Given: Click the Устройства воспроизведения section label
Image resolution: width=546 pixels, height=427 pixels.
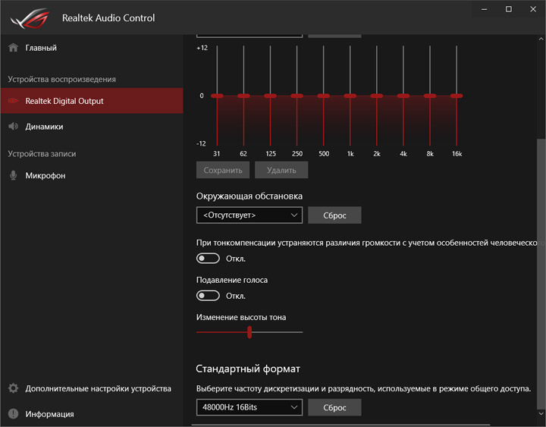Looking at the screenshot, I should [x=61, y=80].
